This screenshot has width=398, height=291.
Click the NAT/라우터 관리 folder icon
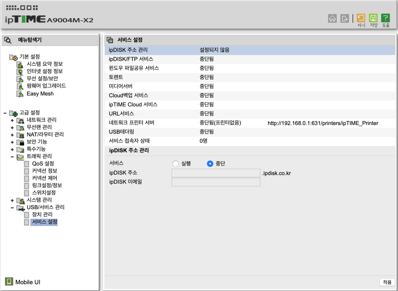[x=21, y=135]
